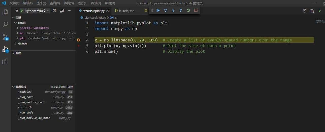Restart the debug session with green arrow
This screenshot has width=325, height=132.
188,10
